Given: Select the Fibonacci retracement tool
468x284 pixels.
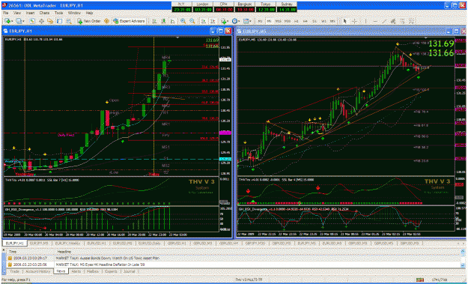Looking at the screenshot, I should [403, 21].
